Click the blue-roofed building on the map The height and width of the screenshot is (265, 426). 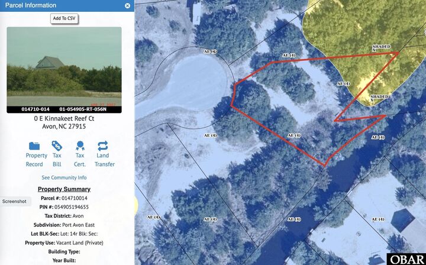403,219
